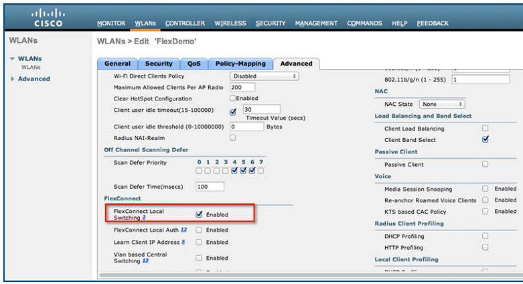Click the Scan Defer Time field

pos(210,187)
